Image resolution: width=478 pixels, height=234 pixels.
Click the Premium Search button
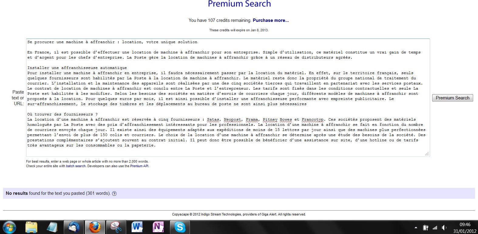[x=452, y=98]
